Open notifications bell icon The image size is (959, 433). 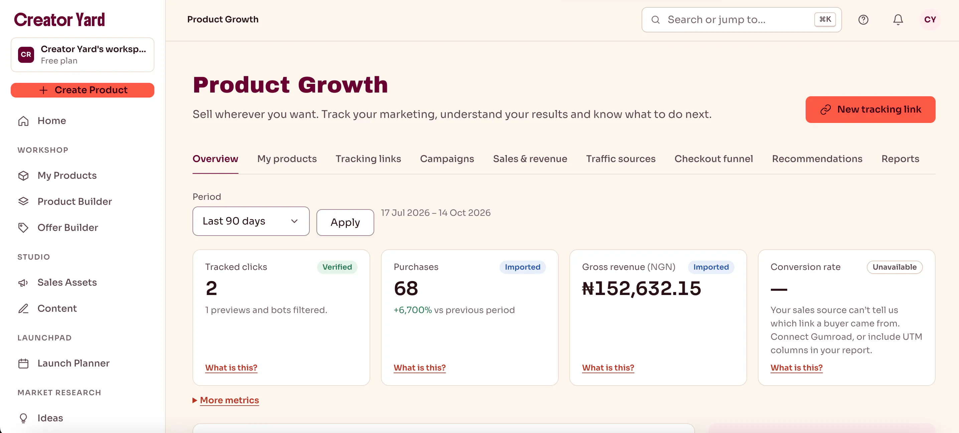tap(898, 20)
